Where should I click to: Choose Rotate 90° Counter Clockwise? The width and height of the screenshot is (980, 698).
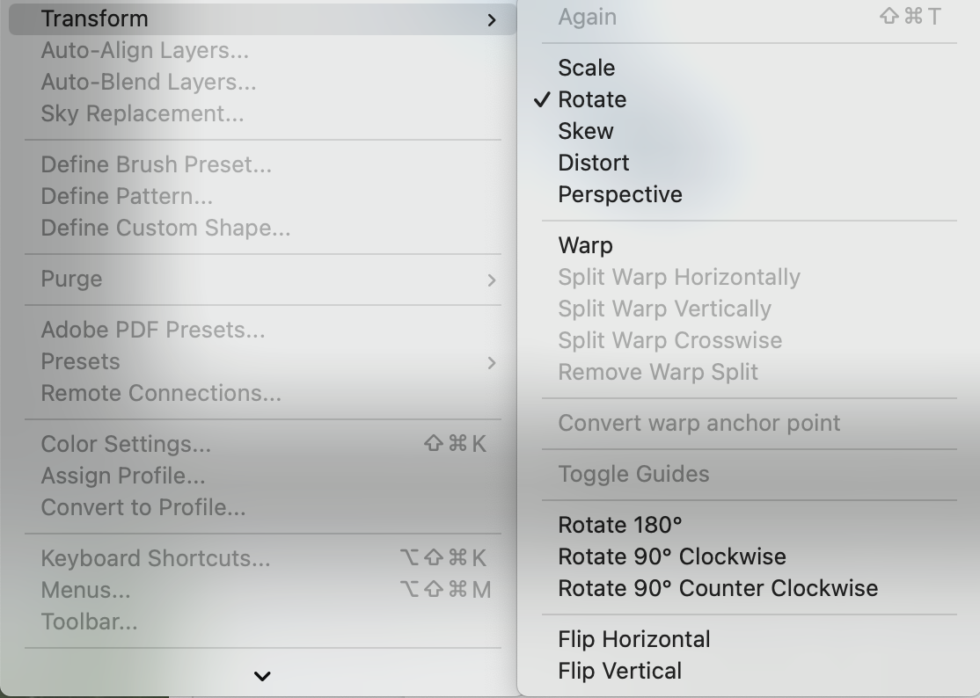click(x=717, y=588)
